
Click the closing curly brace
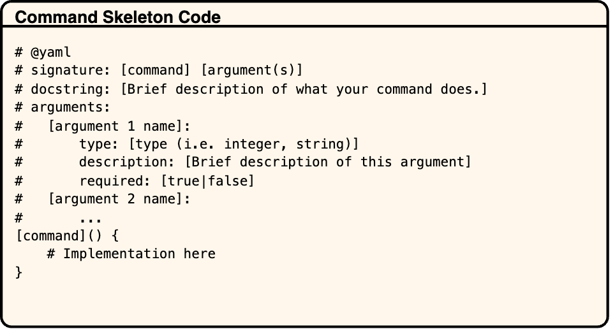pos(19,272)
